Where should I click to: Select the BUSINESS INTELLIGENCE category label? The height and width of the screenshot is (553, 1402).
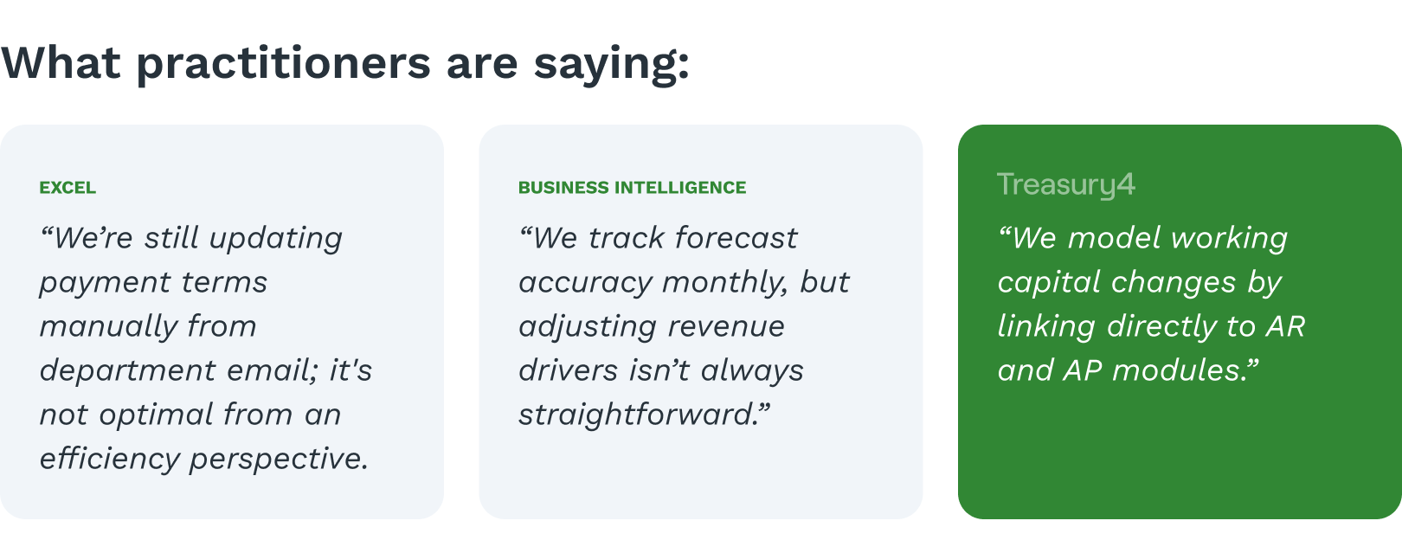tap(632, 188)
